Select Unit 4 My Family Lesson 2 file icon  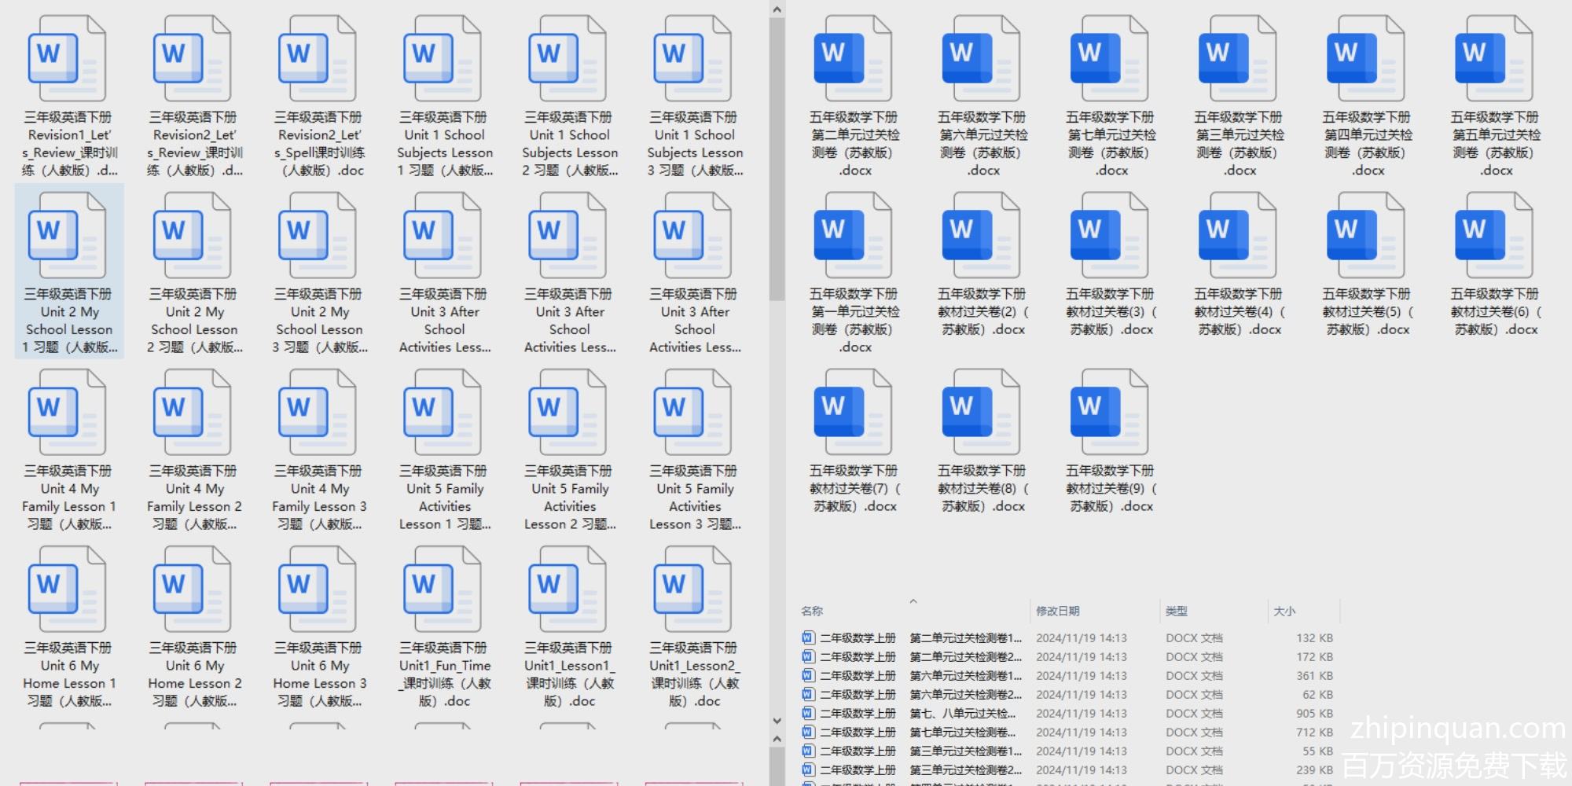pos(192,413)
